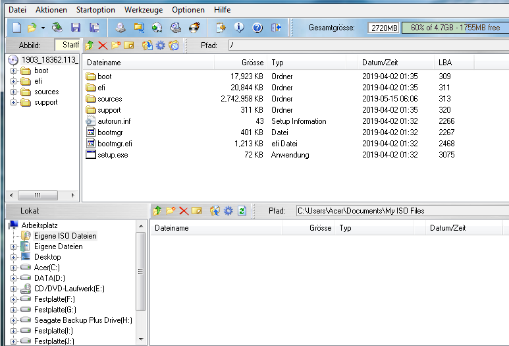Click the Save As multiple-floppy icon

[x=94, y=28]
